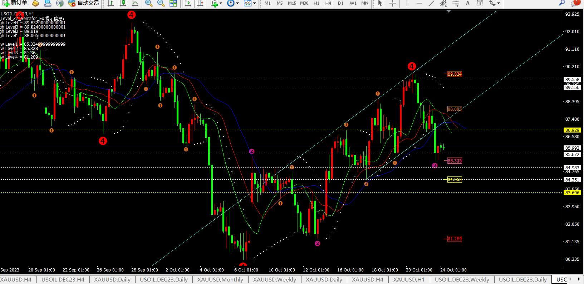584x284 pixels.
Task: Switch timeframe to M15
Action: [292, 3]
